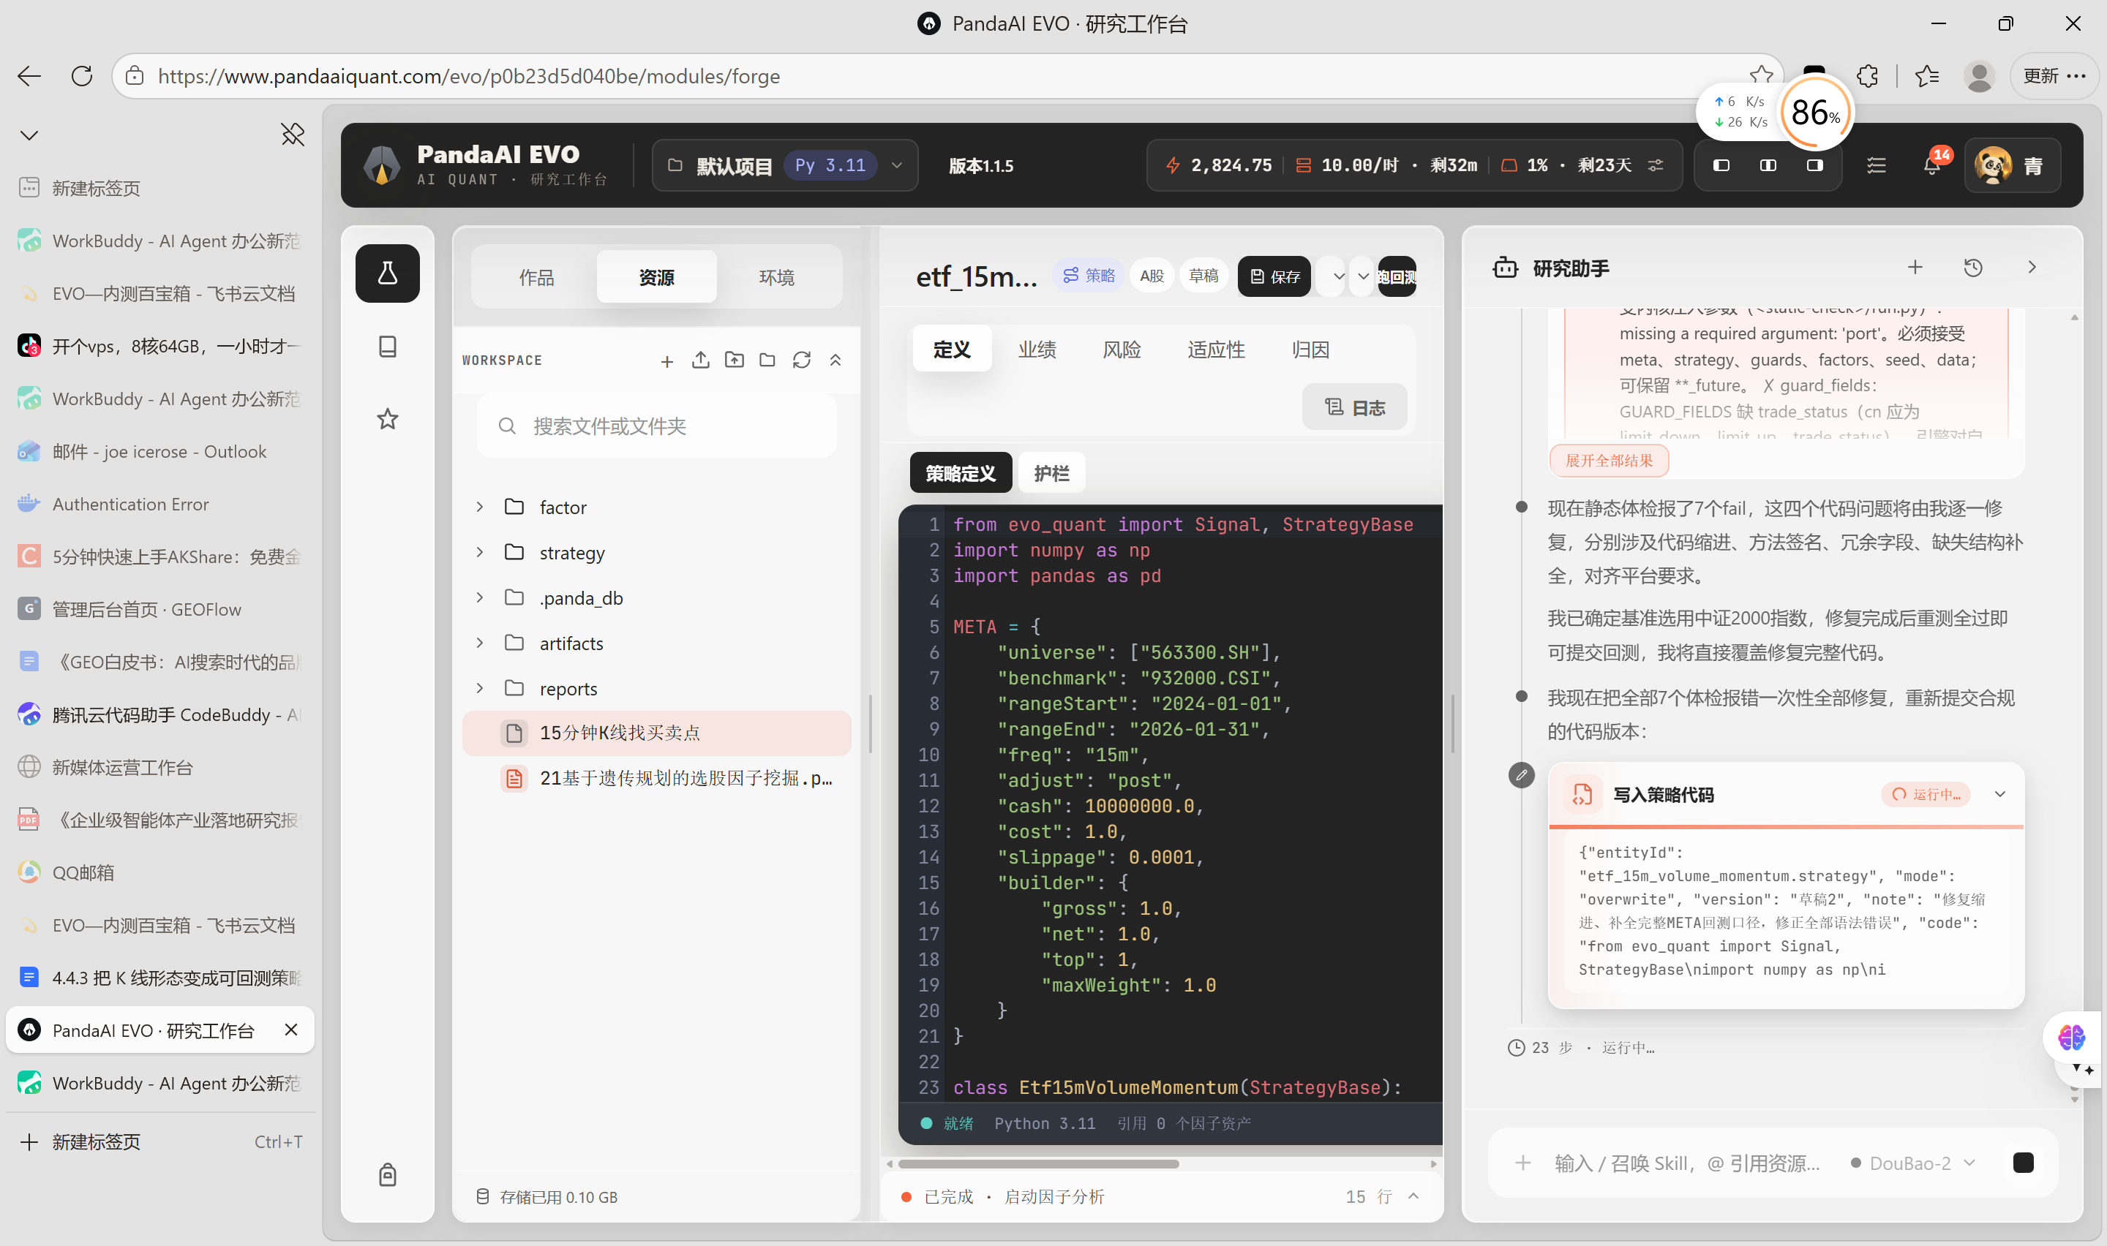Viewport: 2107px width, 1246px height.
Task: Create a new folder in WORKSPACE
Action: click(x=767, y=360)
